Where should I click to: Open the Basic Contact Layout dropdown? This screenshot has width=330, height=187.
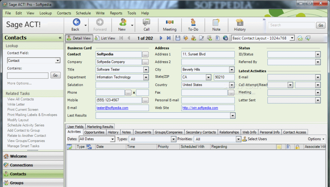[292, 38]
